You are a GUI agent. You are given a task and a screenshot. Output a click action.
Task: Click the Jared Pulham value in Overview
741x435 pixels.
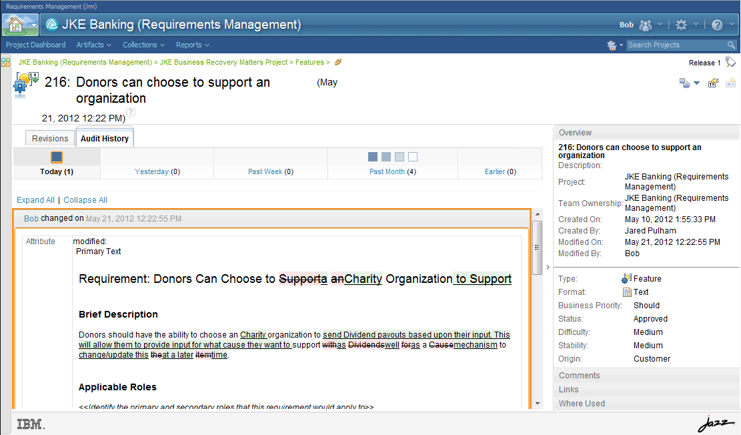(x=650, y=231)
